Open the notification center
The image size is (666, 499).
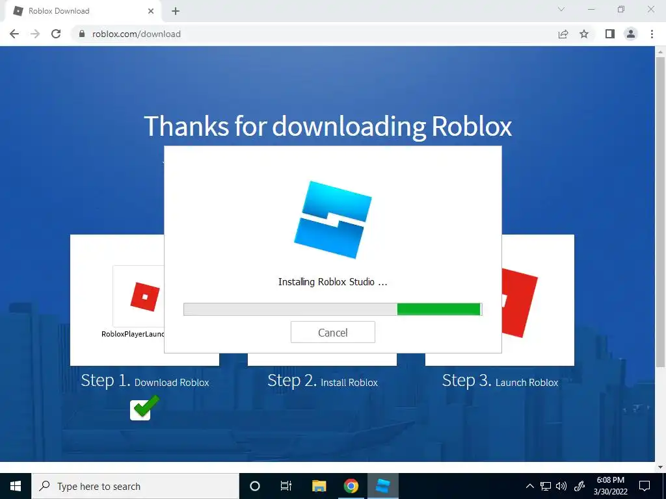645,486
